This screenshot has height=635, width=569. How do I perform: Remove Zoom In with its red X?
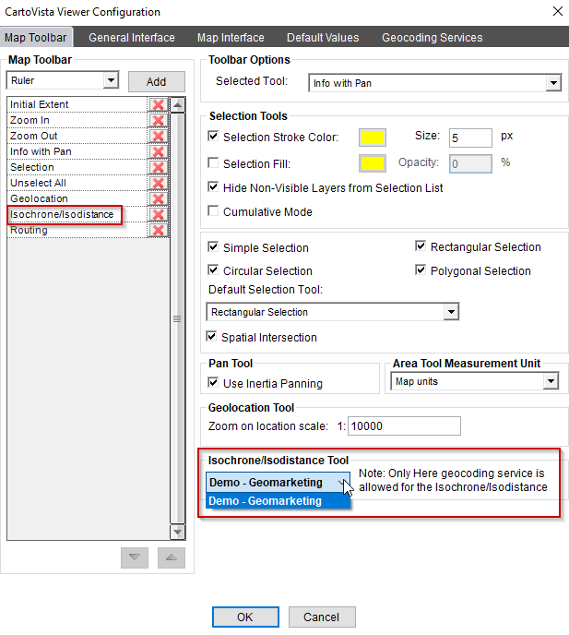click(159, 120)
